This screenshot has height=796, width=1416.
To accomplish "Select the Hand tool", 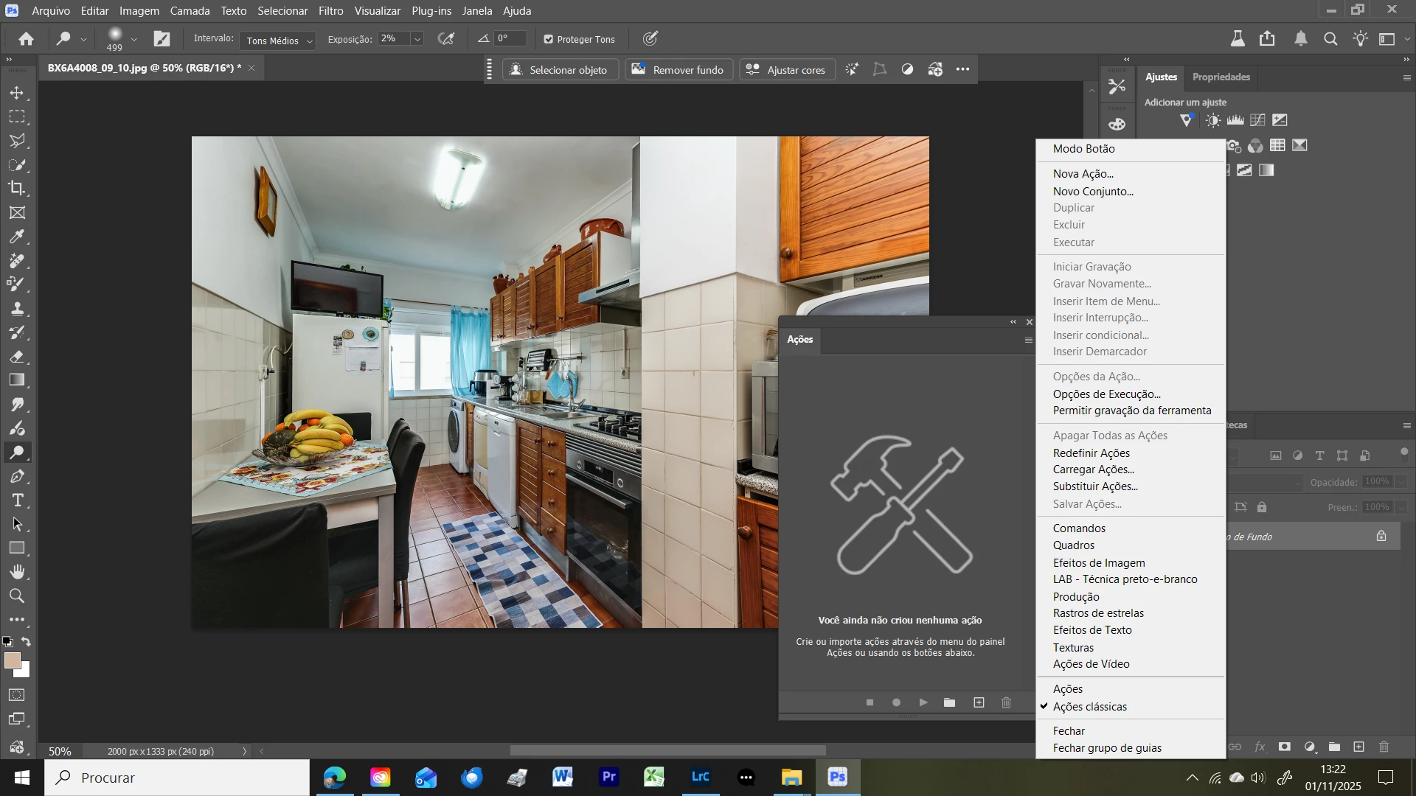I will tap(17, 572).
